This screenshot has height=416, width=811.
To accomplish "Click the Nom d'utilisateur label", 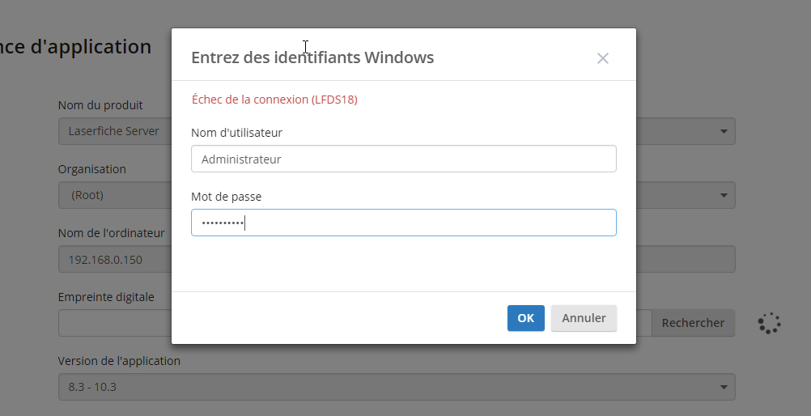I will coord(236,132).
